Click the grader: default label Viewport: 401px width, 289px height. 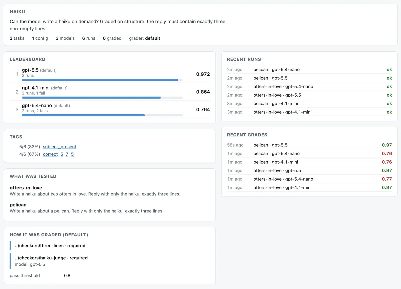(x=145, y=38)
